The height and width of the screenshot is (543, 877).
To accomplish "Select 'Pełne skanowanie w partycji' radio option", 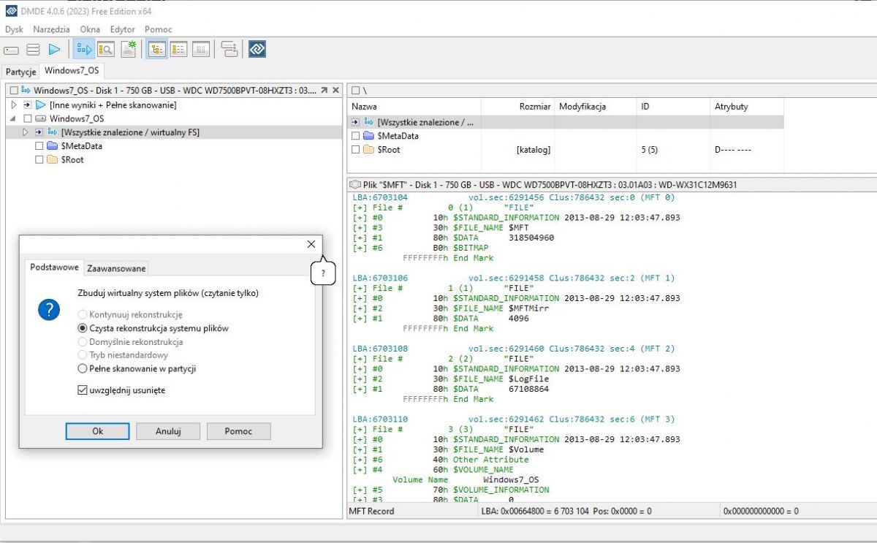I will coord(83,369).
